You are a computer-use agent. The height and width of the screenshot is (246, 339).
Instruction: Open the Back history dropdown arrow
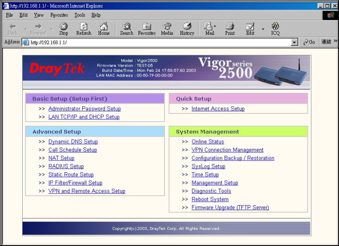(26, 29)
